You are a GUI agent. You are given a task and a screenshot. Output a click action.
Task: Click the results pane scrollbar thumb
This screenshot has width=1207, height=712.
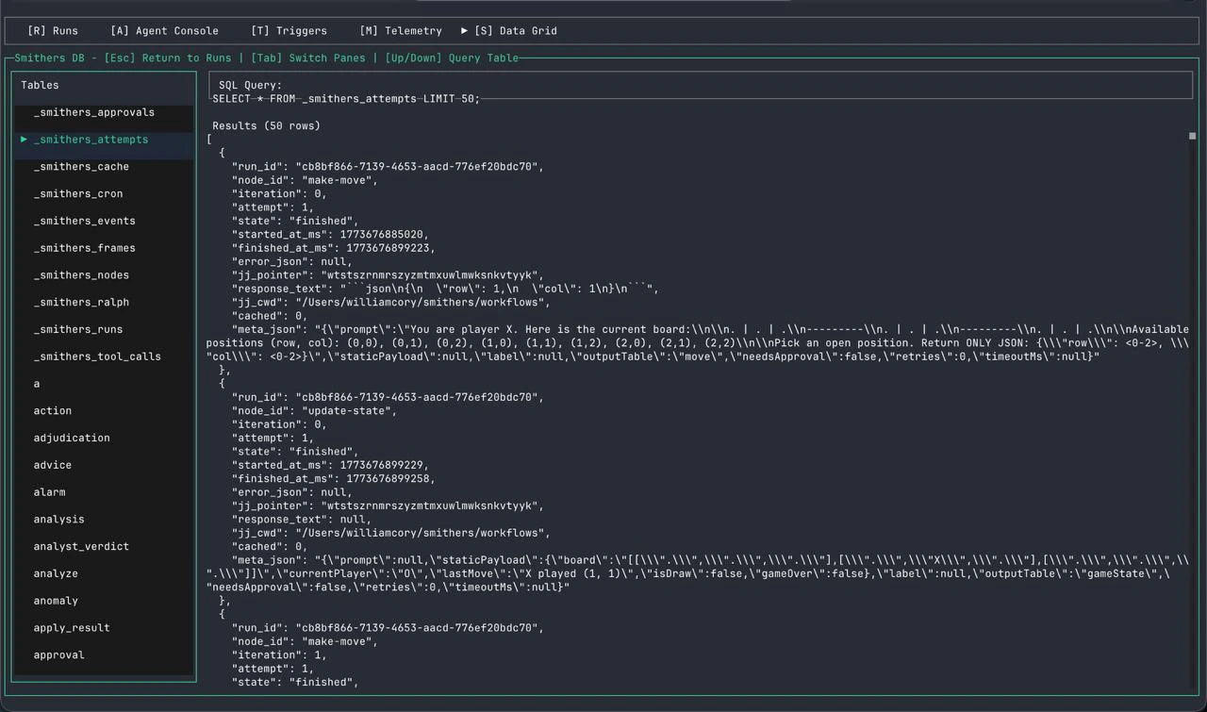(1192, 136)
